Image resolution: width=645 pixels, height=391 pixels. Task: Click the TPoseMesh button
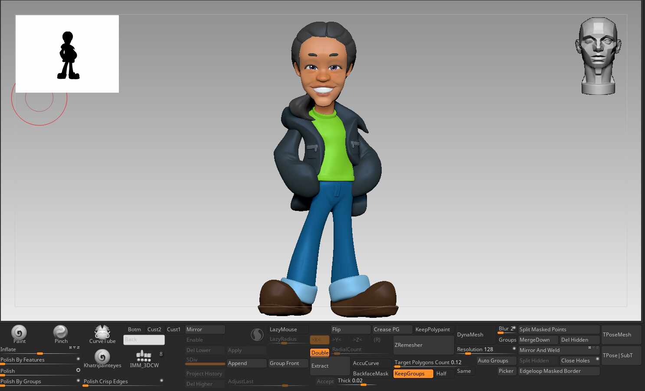621,335
